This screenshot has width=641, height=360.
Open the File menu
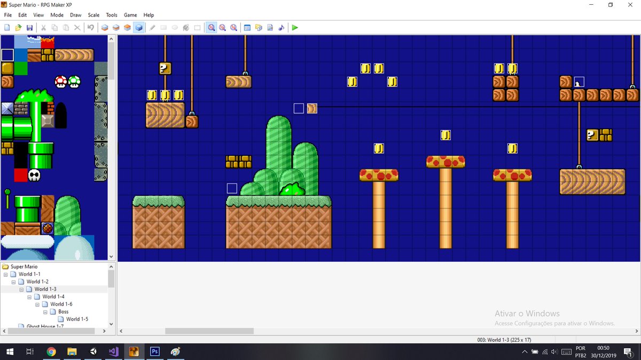[8, 15]
